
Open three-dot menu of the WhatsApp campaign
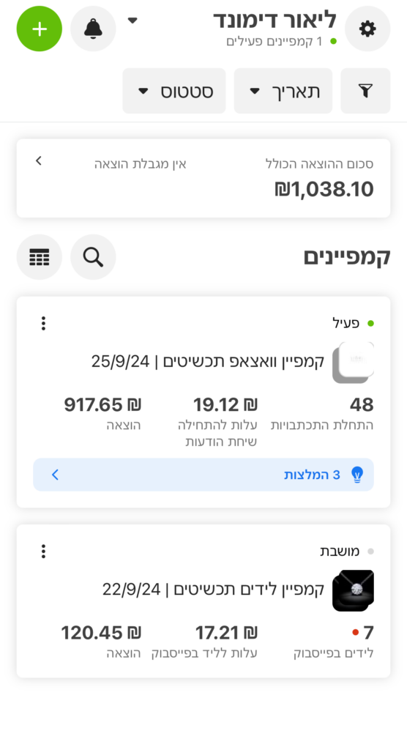[x=43, y=323]
